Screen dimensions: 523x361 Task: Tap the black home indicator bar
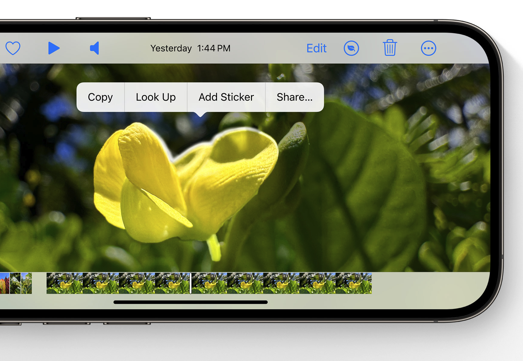pos(190,302)
